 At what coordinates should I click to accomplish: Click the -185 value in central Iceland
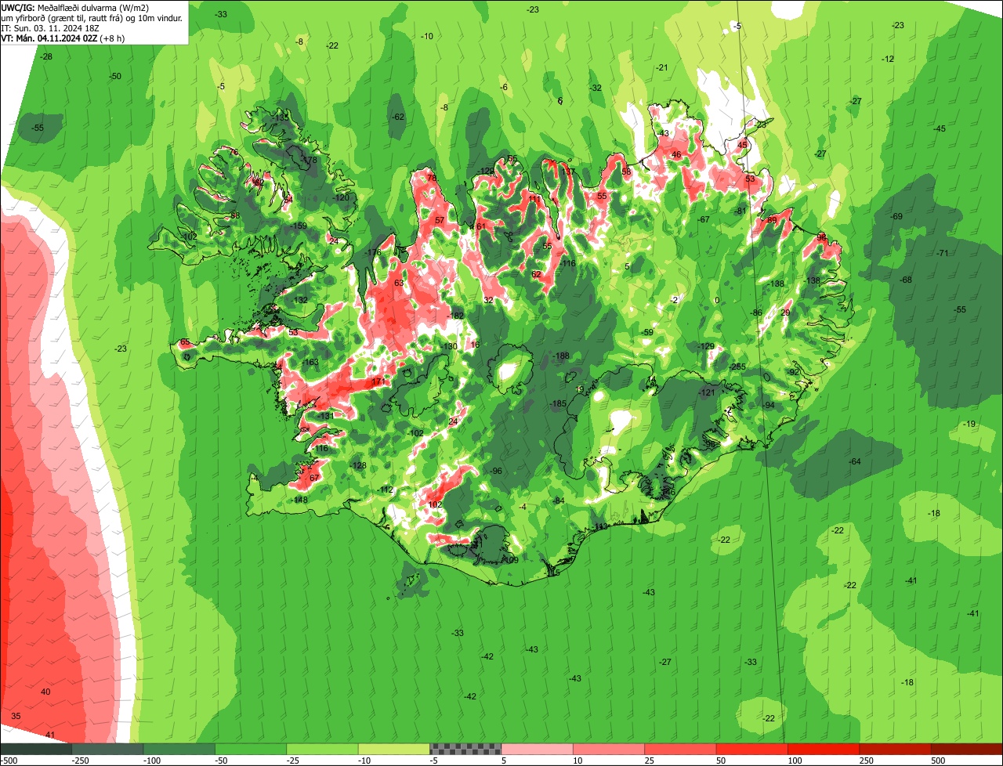tap(557, 404)
